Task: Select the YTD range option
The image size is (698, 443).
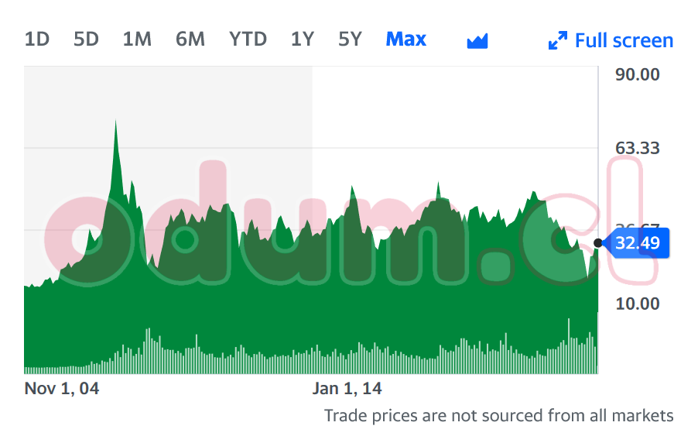Action: 248,39
